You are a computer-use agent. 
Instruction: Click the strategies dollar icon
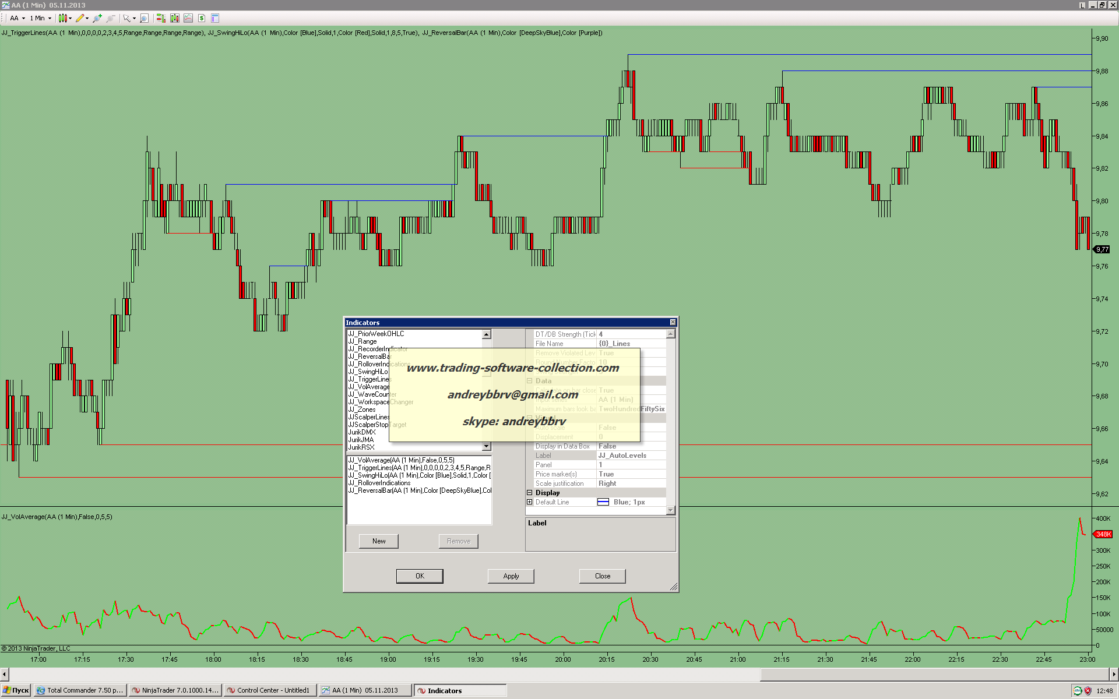tap(201, 18)
